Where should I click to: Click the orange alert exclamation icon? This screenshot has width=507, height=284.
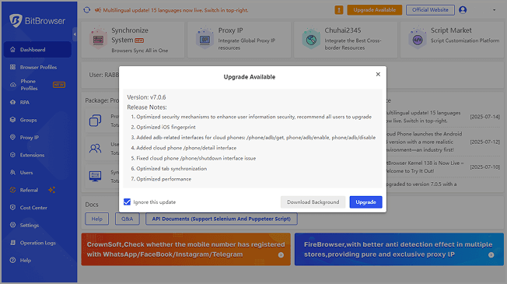[x=338, y=10]
